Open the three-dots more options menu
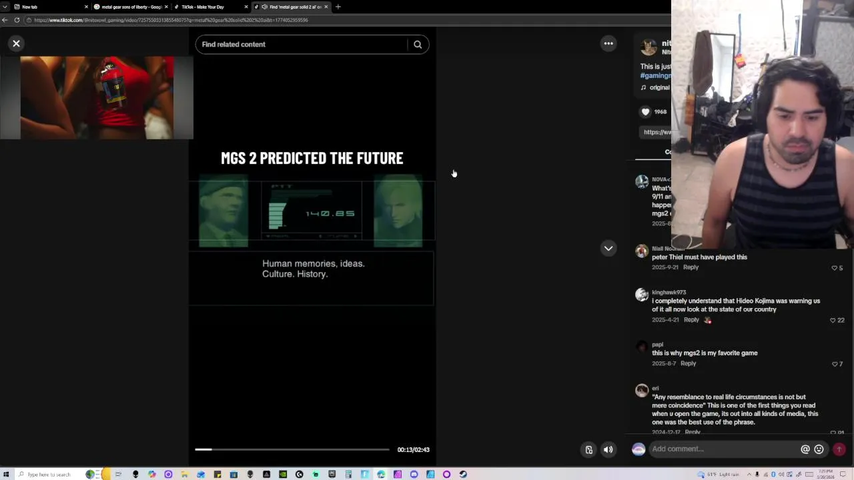This screenshot has width=854, height=480. click(x=608, y=43)
